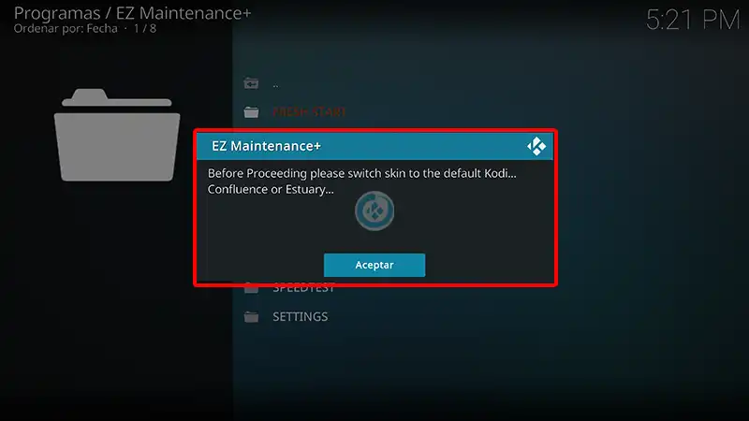Open the '..' parent directory entry
The image size is (749, 421).
[x=275, y=84]
